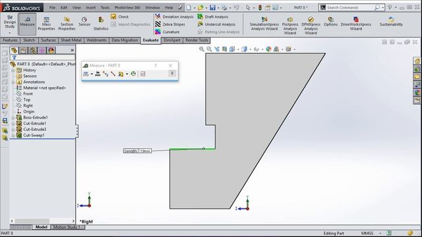The width and height of the screenshot is (422, 237).
Task: Click the Rebuild traffic light icon
Action: tap(260, 7)
